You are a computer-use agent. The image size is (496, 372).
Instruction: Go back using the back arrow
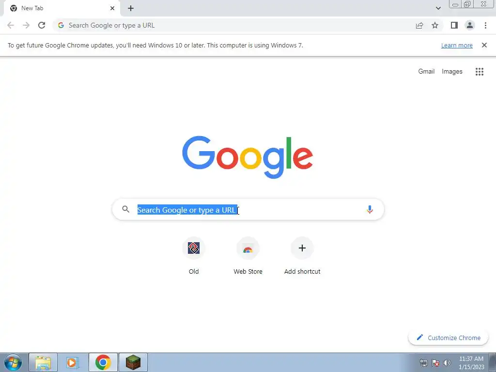pos(11,25)
